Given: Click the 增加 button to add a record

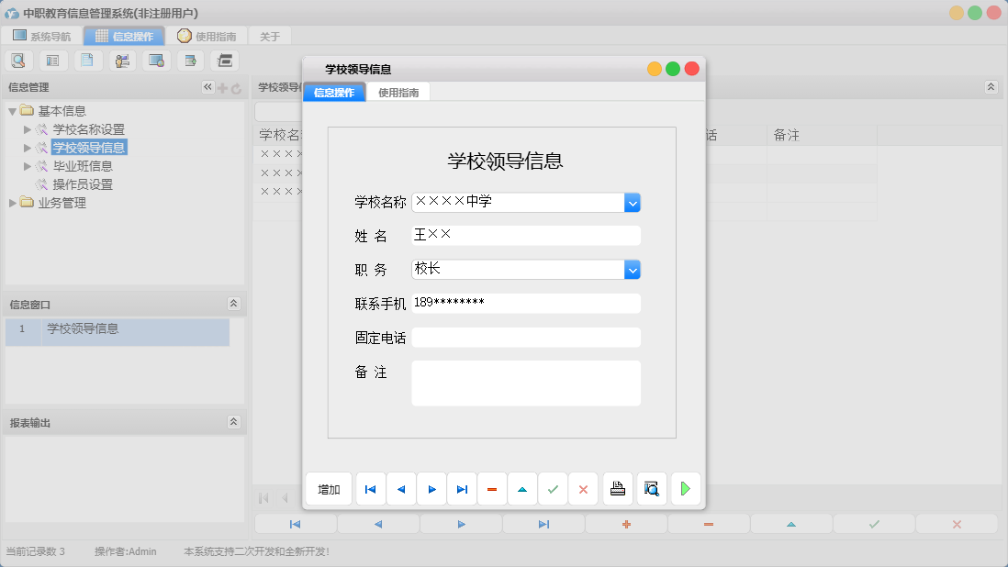Looking at the screenshot, I should pos(328,489).
